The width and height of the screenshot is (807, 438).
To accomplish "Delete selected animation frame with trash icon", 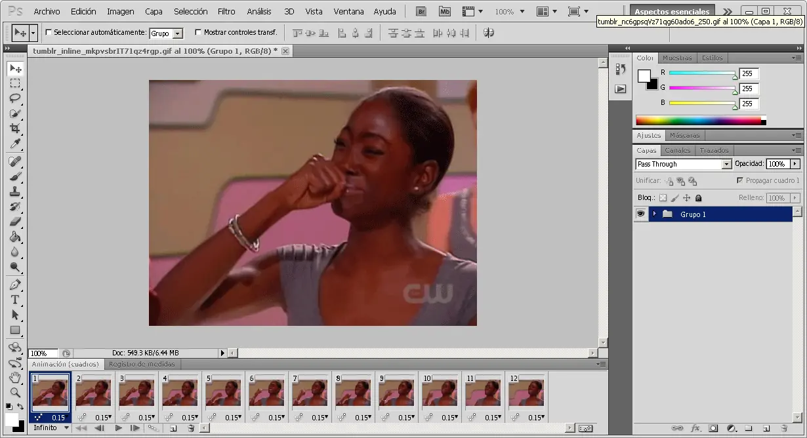I will (x=191, y=428).
